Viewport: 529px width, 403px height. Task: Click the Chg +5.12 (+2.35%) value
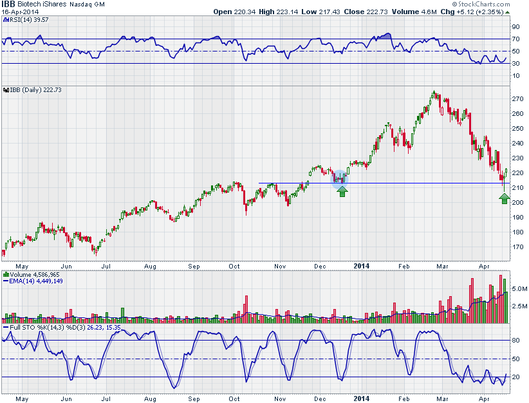472,12
